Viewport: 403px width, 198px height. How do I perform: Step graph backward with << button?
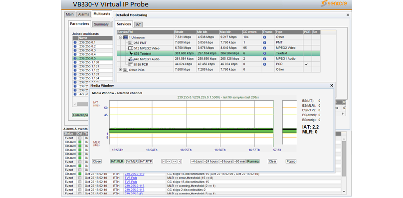pyautogui.click(x=169, y=162)
